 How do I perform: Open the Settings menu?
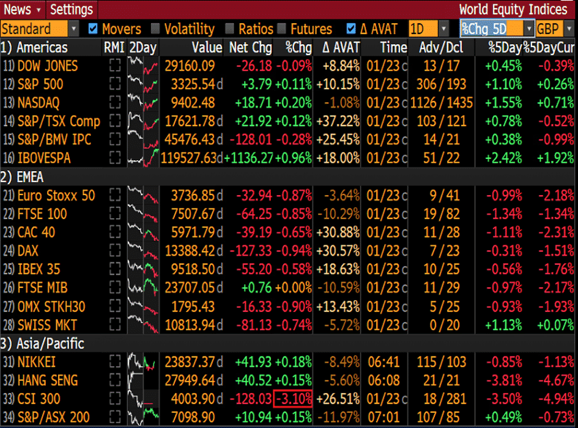click(72, 9)
